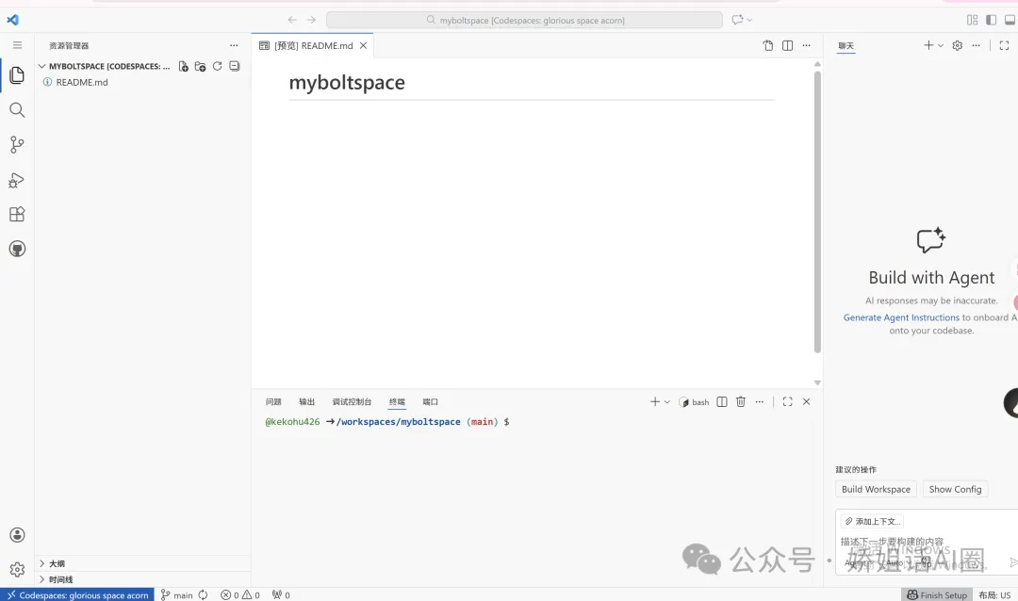This screenshot has height=601, width=1018.
Task: Switch to the 端口 ports tab
Action: tap(430, 402)
